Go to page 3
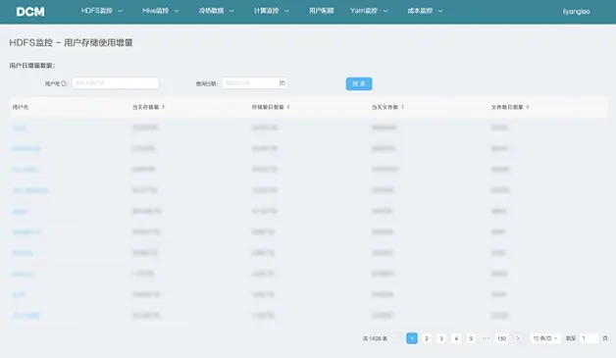Image resolution: width=616 pixels, height=358 pixels. (441, 338)
